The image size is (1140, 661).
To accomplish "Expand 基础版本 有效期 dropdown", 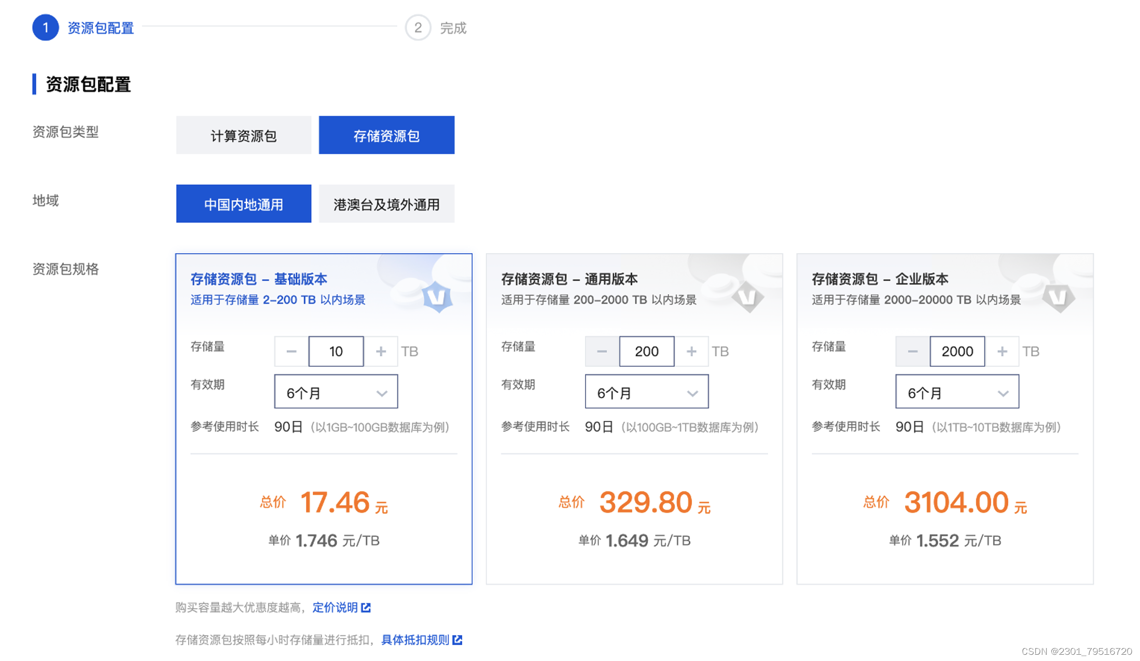I will tap(335, 391).
